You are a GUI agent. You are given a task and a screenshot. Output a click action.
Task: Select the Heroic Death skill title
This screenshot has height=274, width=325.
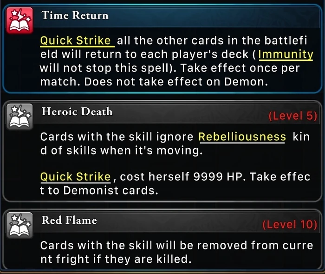tap(77, 111)
